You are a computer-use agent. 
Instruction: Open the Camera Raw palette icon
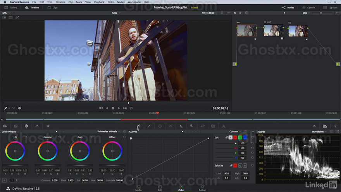[x=5, y=126]
